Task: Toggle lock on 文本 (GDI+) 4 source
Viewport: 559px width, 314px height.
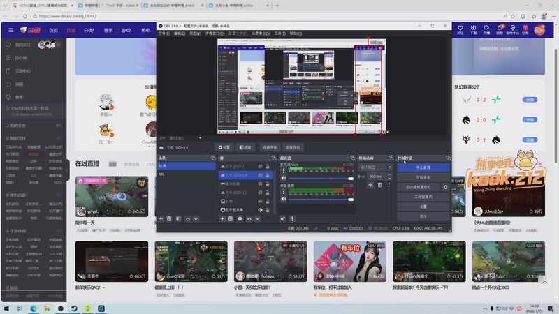Action: click(x=268, y=175)
